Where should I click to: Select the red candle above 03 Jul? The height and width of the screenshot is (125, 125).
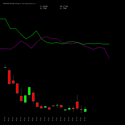[x=17, y=88]
